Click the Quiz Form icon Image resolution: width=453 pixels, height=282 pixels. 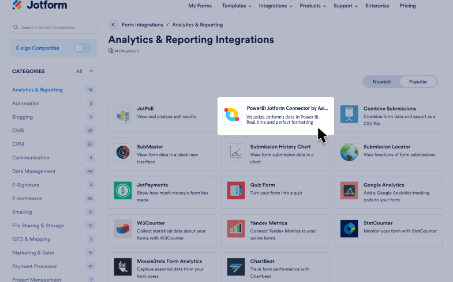[236, 190]
